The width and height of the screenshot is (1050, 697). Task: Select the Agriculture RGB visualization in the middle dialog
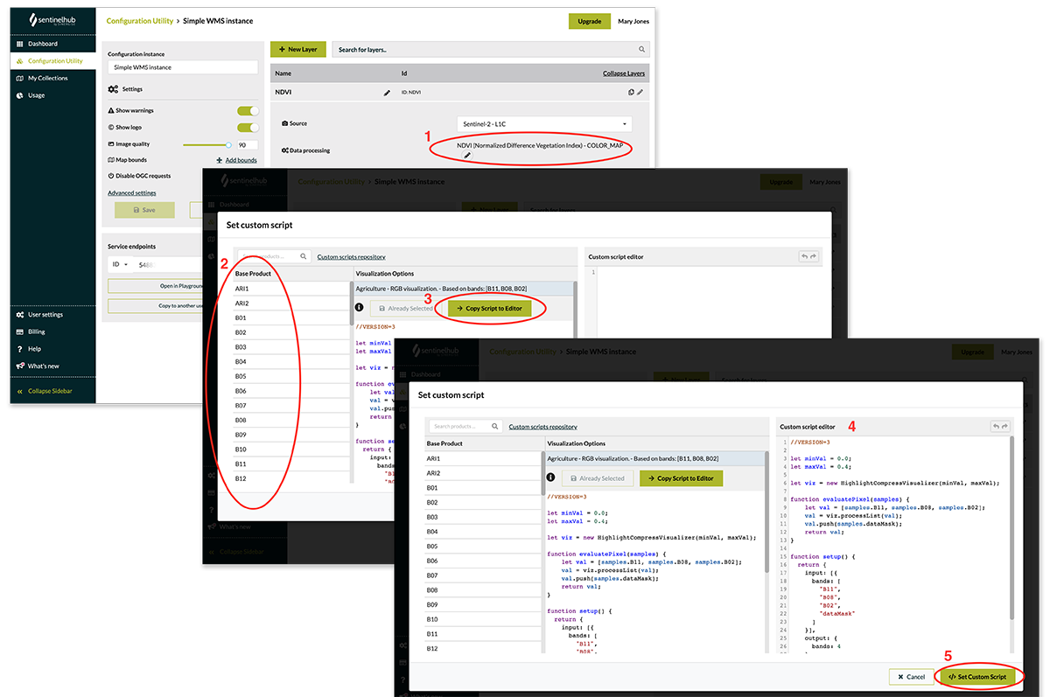pyautogui.click(x=463, y=289)
